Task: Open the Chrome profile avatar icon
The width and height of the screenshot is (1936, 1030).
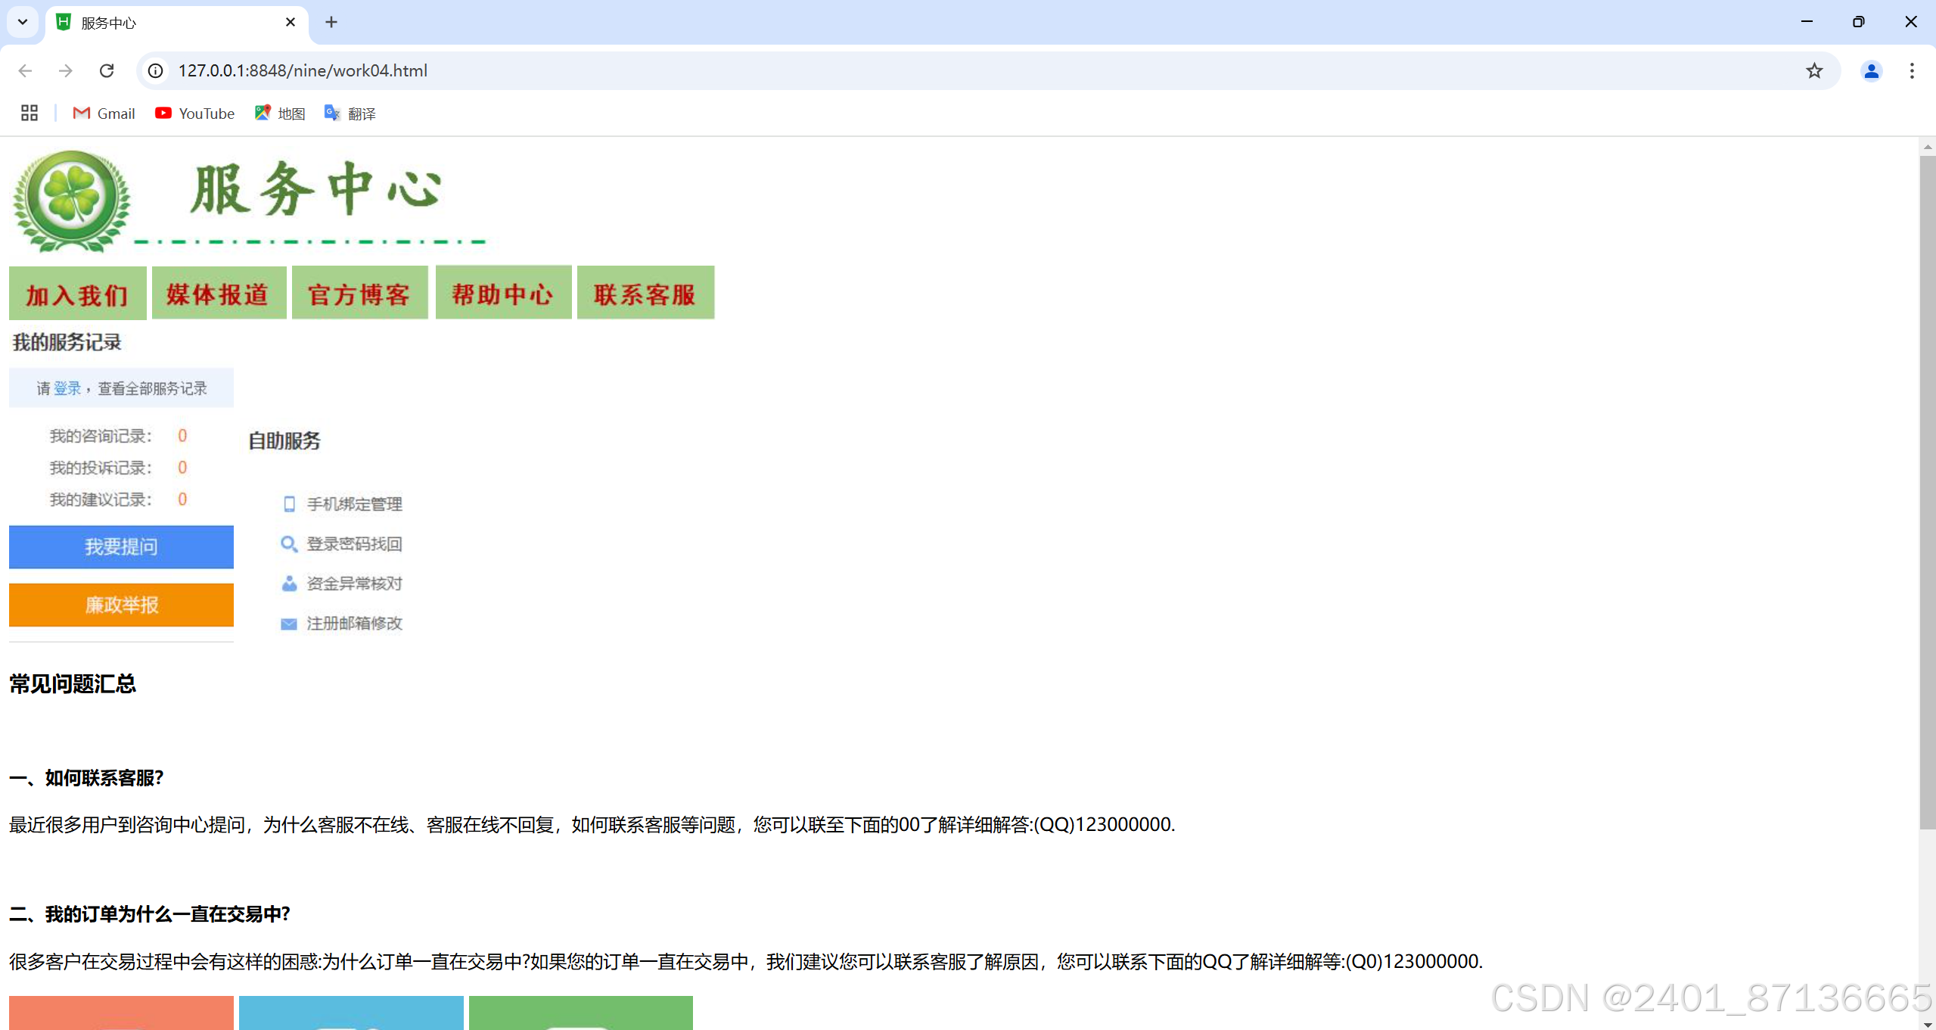Action: point(1870,70)
